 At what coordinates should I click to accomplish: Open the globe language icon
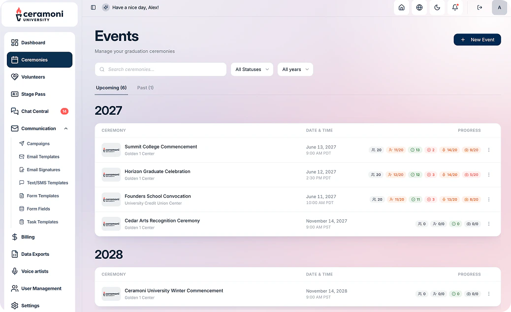419,7
